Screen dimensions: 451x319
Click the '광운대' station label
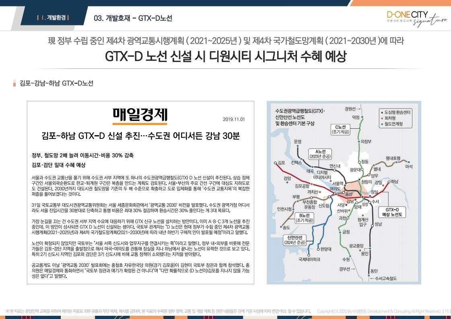coord(355,170)
